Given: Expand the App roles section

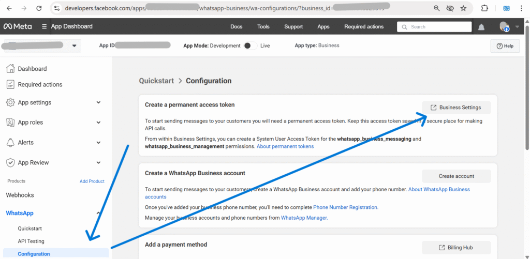Looking at the screenshot, I should click(98, 123).
